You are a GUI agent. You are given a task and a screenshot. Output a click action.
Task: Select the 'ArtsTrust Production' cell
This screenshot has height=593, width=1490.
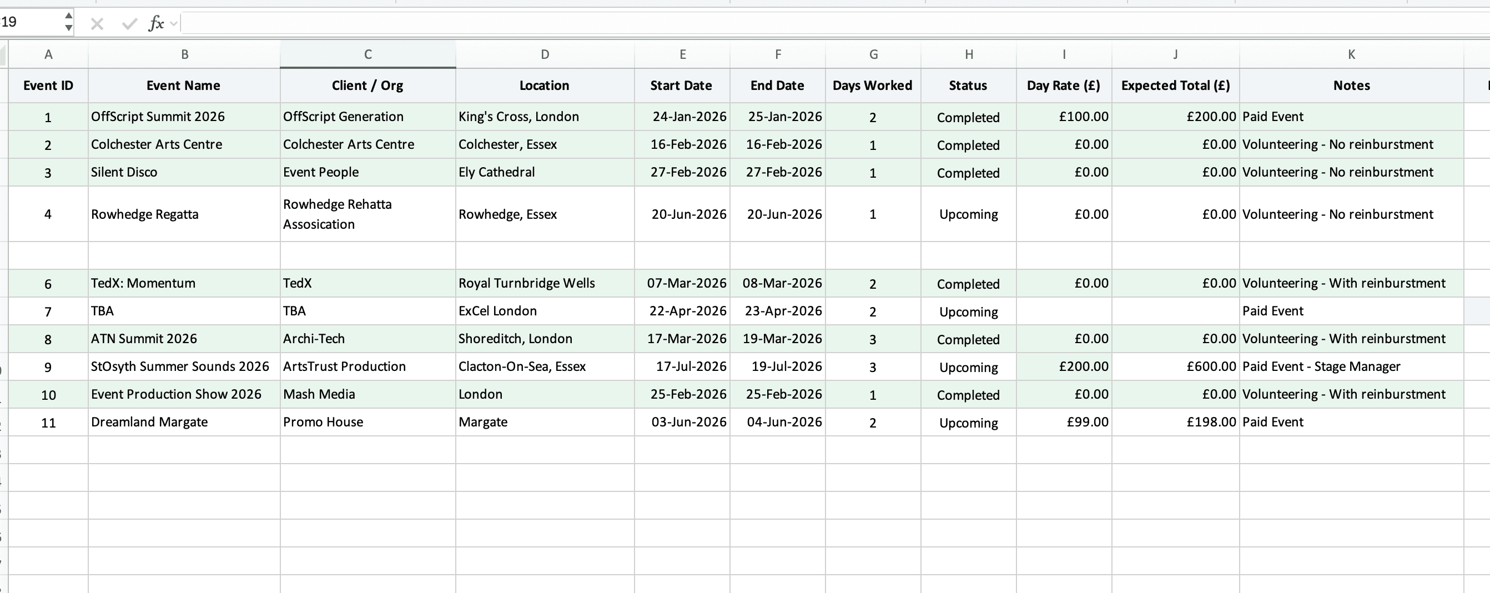point(368,367)
